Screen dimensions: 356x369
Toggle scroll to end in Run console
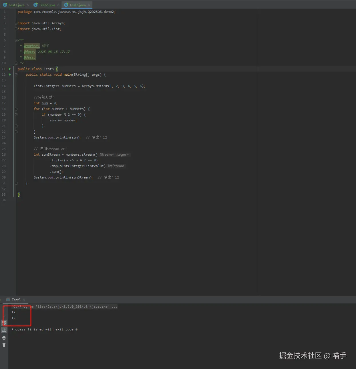4,330
